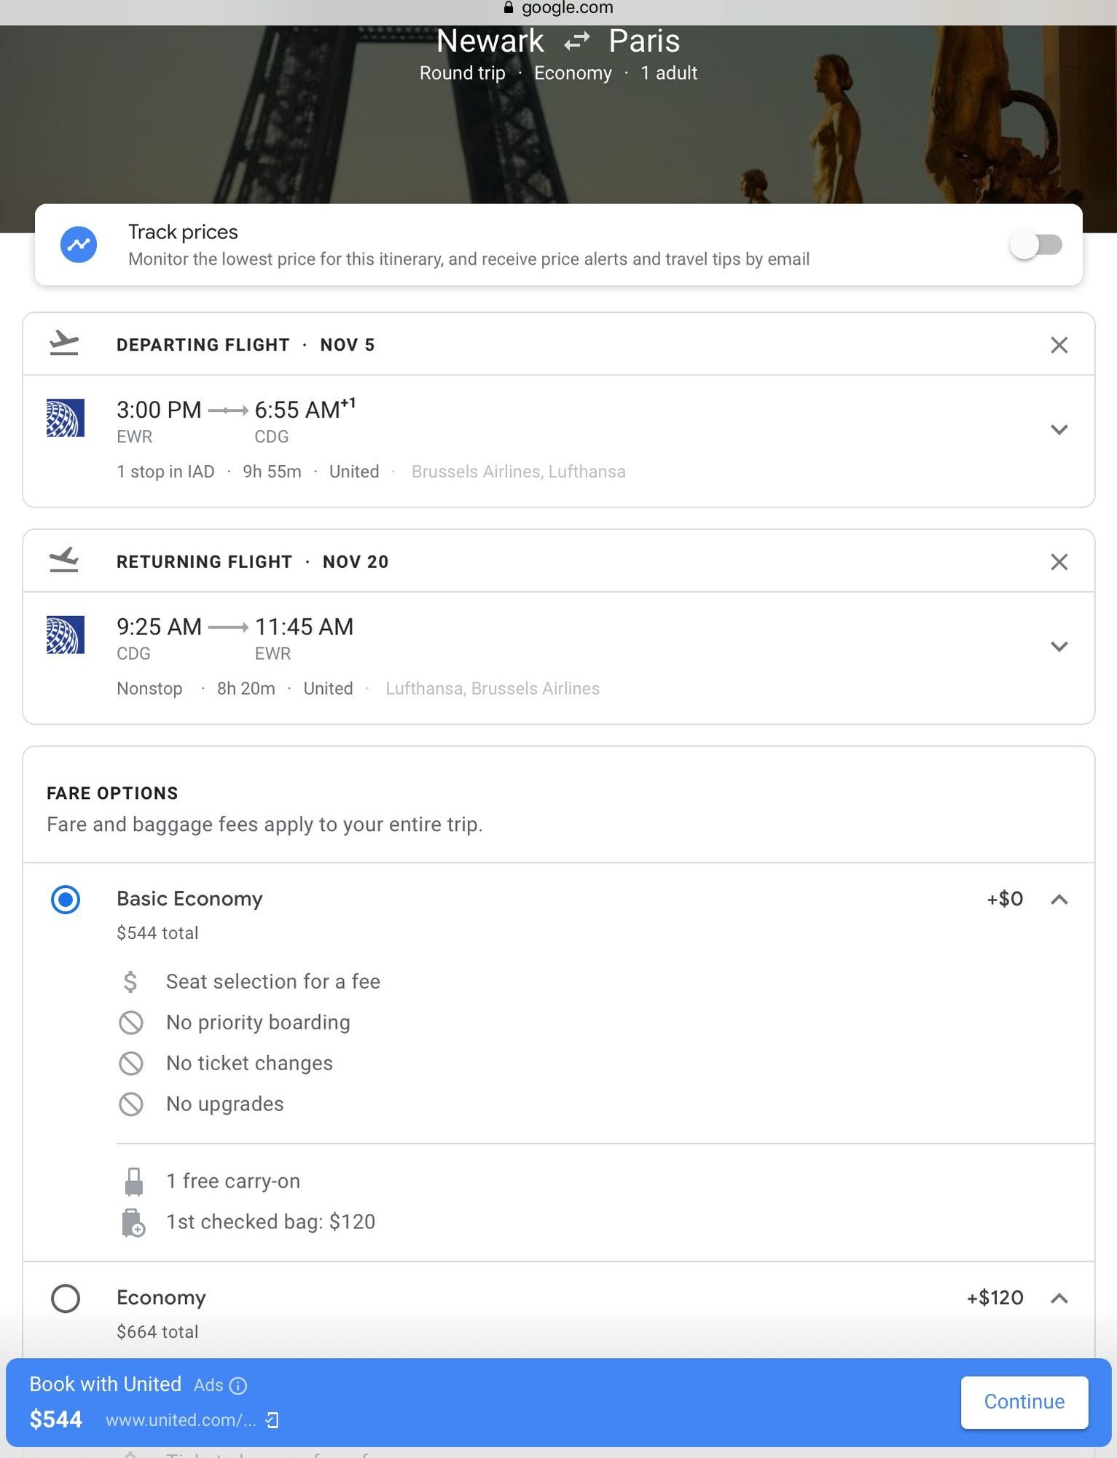
Task: Select the Basic Economy fare radio button
Action: coord(66,900)
